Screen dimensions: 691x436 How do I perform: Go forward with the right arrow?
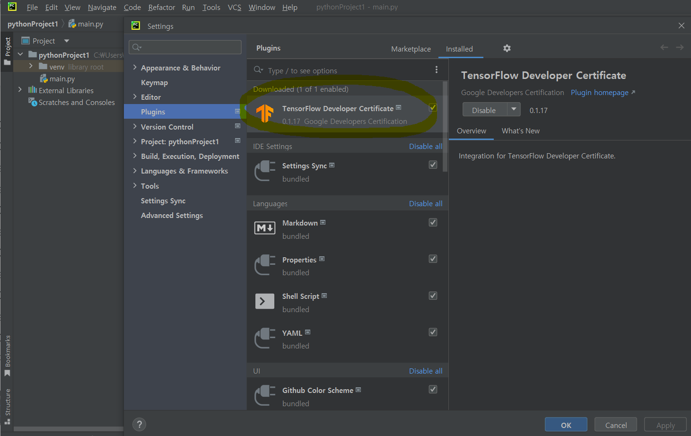[680, 47]
